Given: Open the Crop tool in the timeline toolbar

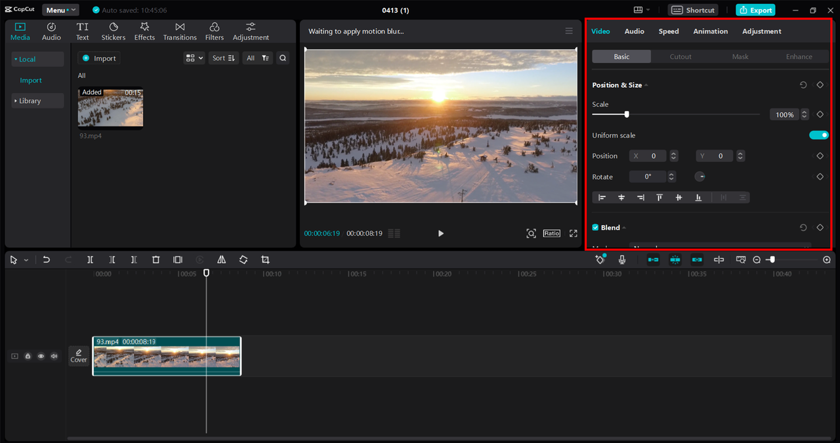Looking at the screenshot, I should tap(265, 260).
